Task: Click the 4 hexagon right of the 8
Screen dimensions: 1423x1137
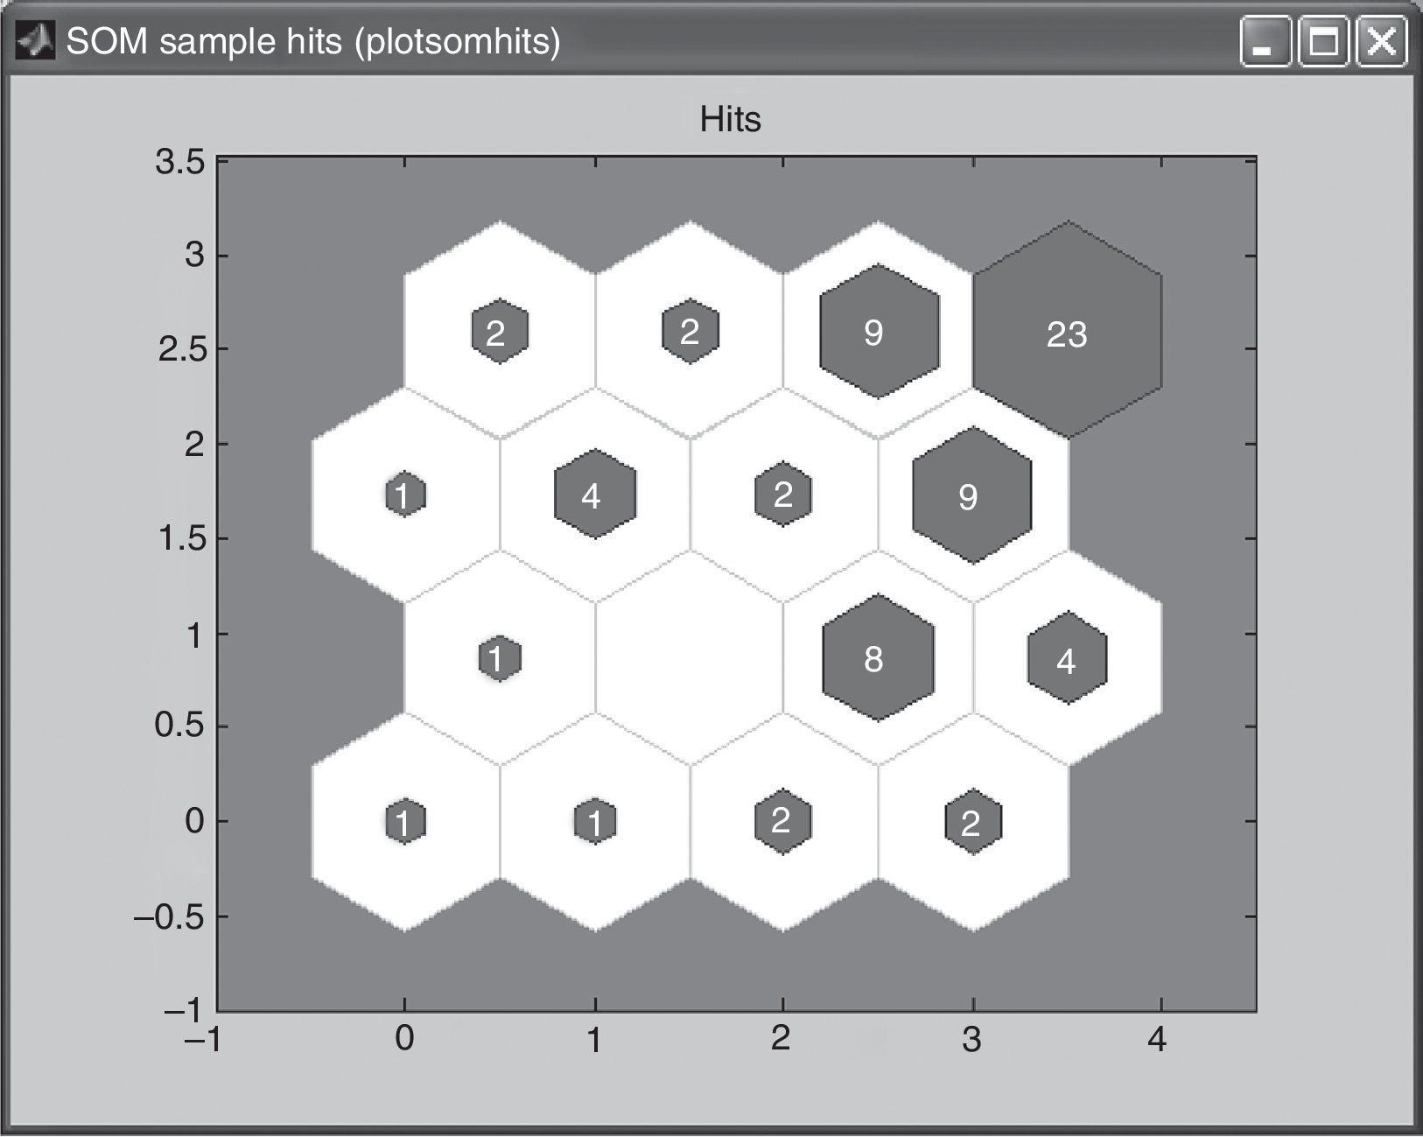Action: coord(1067,660)
